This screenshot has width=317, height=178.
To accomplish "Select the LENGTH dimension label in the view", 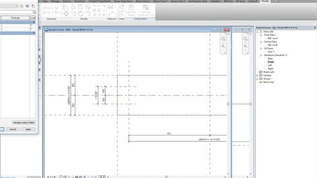I will tap(209, 139).
